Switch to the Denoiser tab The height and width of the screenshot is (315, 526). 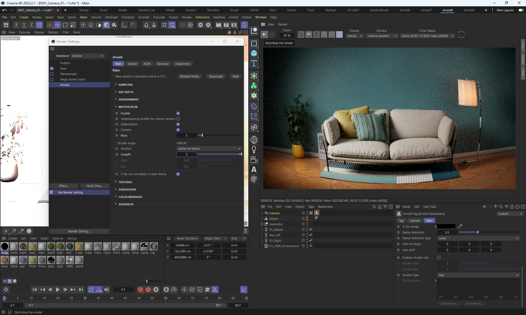click(163, 64)
